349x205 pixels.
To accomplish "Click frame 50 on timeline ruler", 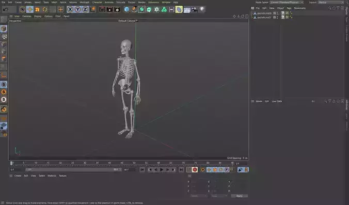I will [134, 163].
